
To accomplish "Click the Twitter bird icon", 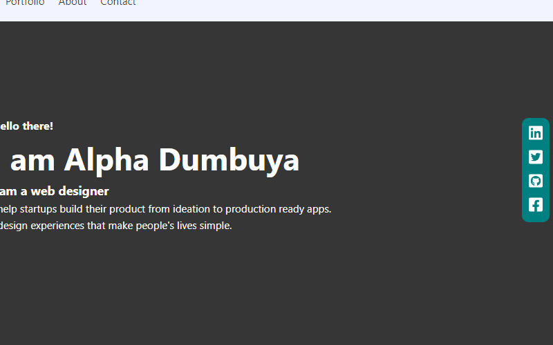I will (535, 157).
